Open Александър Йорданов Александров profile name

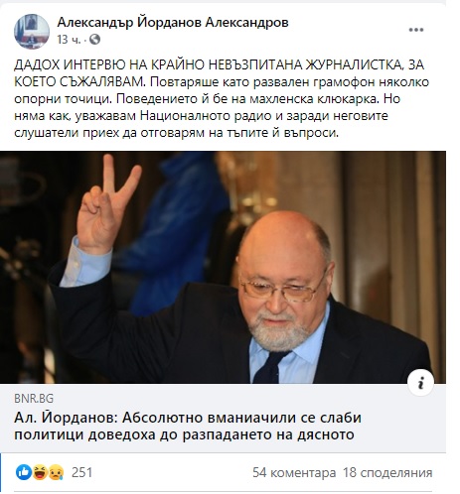click(x=173, y=23)
